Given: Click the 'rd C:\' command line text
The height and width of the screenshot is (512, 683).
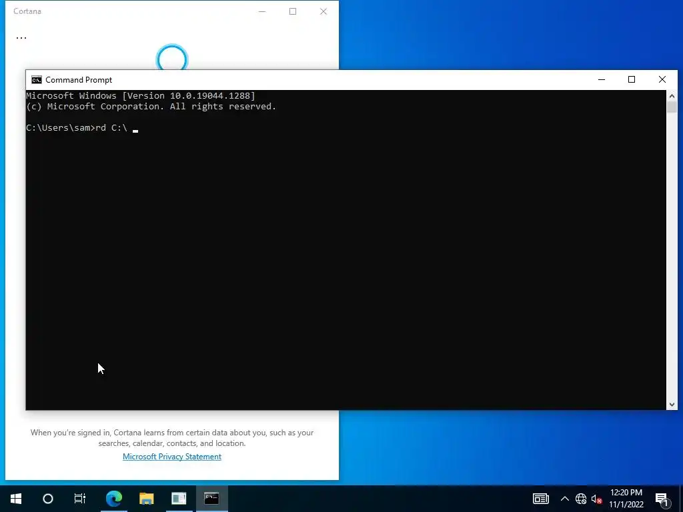Looking at the screenshot, I should coord(111,128).
